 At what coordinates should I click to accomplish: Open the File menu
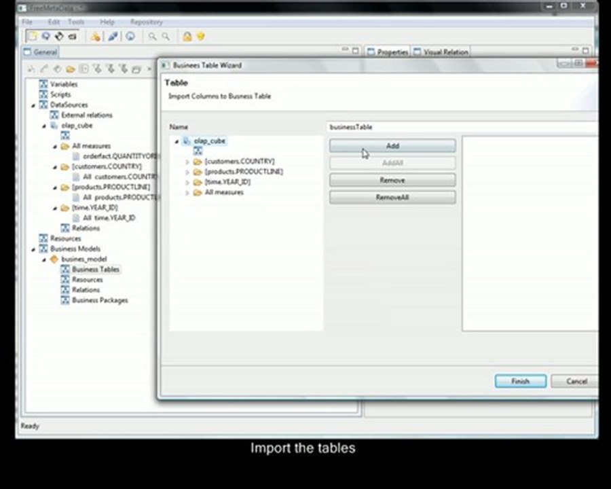tap(27, 22)
